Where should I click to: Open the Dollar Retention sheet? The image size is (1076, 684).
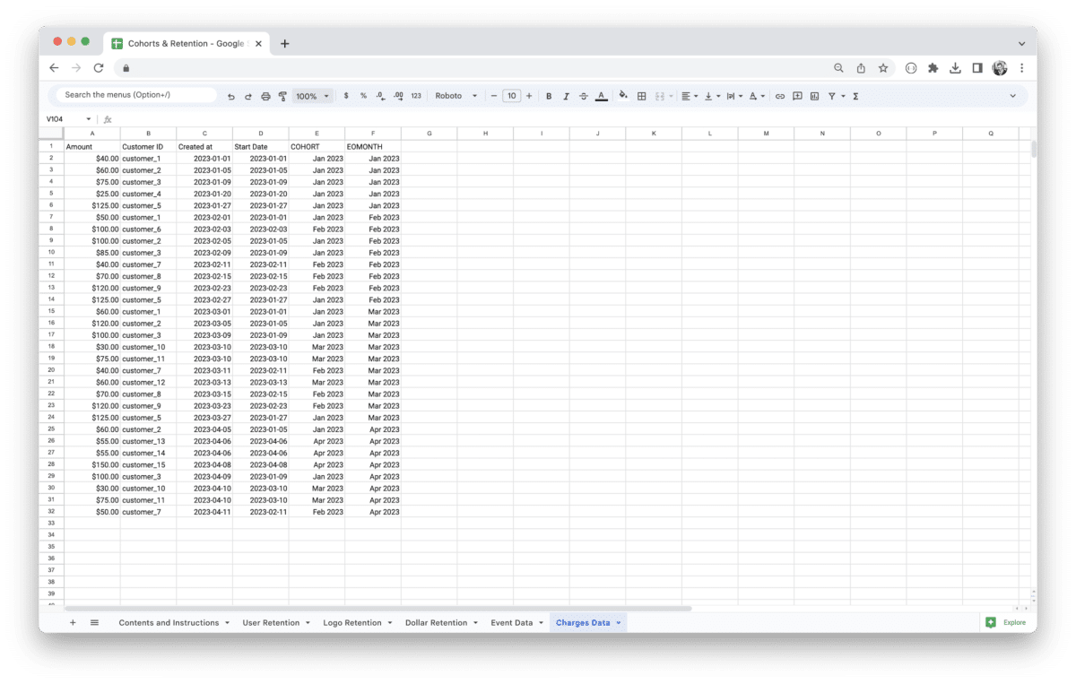point(435,622)
